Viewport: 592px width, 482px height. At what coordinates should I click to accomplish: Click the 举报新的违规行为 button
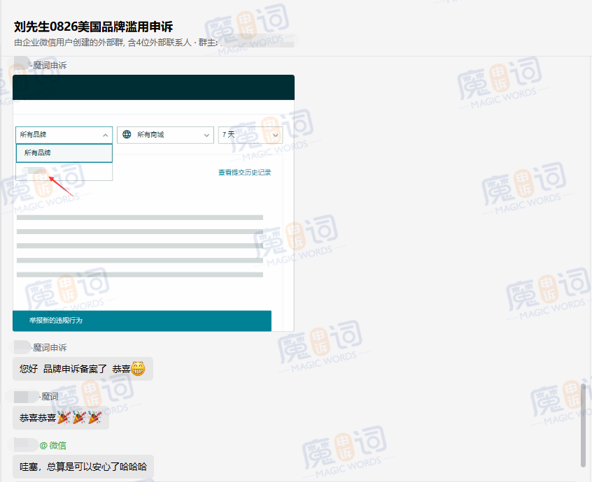coord(142,321)
